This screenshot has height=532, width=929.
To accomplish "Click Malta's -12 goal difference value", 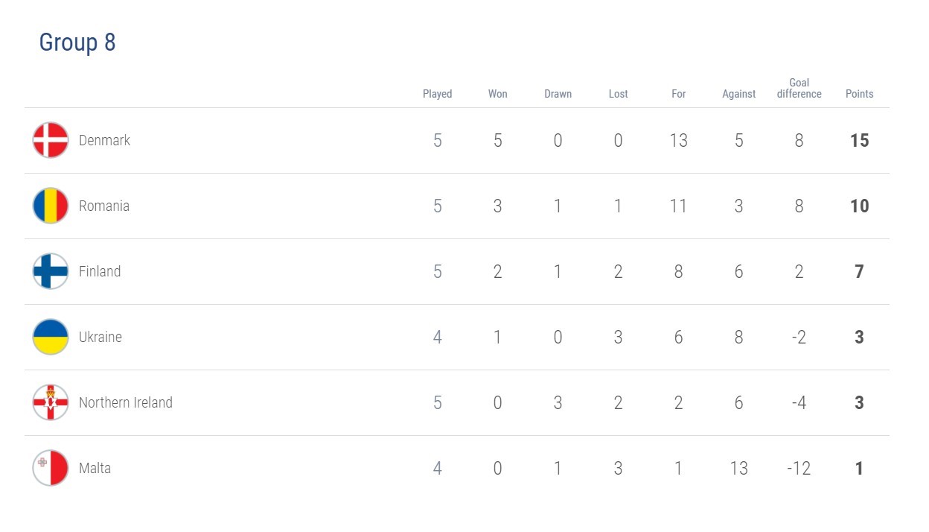I will point(799,468).
